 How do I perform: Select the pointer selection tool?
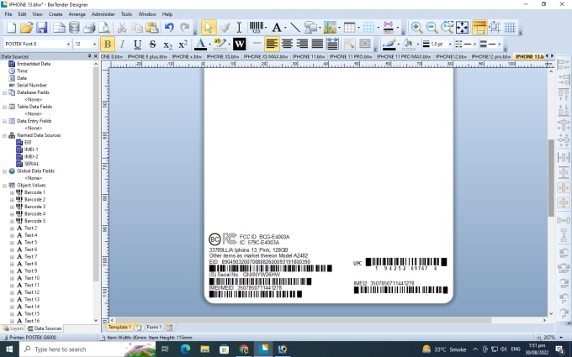[x=209, y=28]
